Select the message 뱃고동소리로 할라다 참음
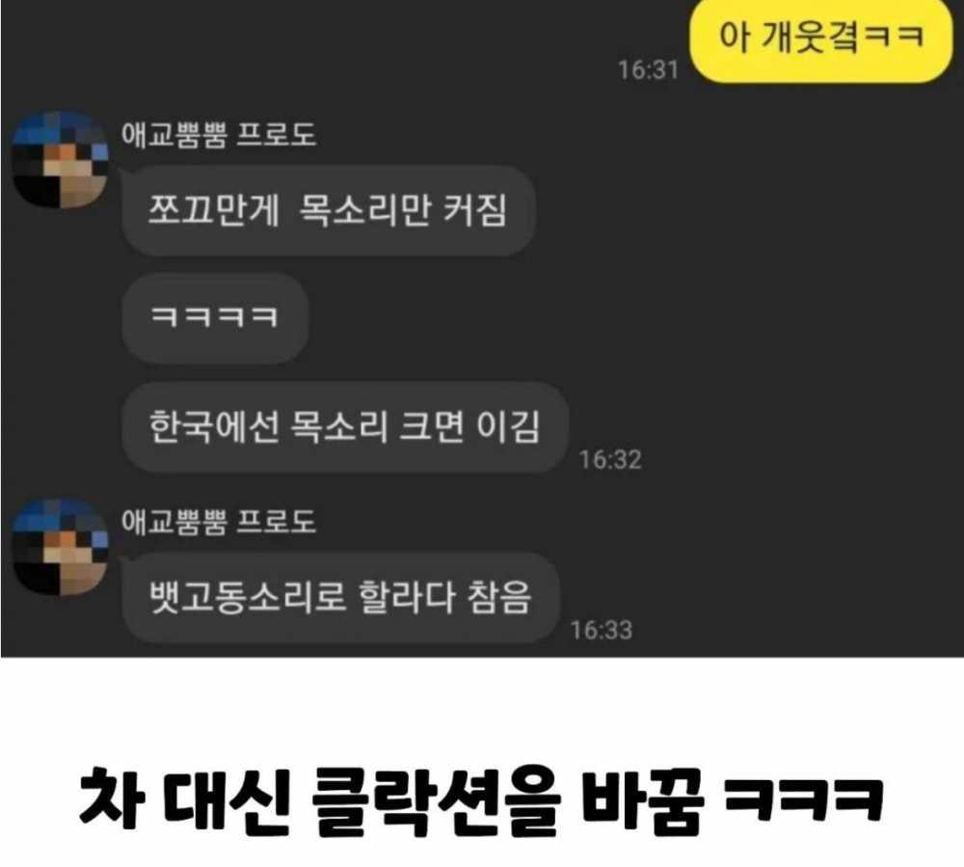The image size is (964, 867). (340, 597)
